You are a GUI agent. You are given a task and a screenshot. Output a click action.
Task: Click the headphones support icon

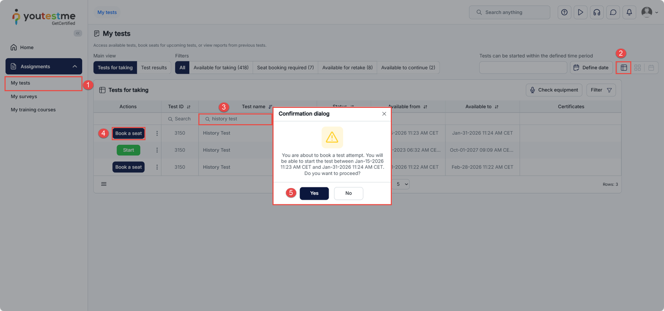point(597,12)
